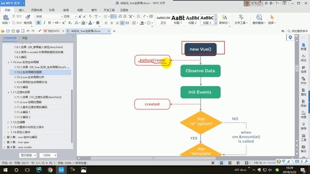
Task: Toggle strikethrough AB formatting
Action: point(57,23)
